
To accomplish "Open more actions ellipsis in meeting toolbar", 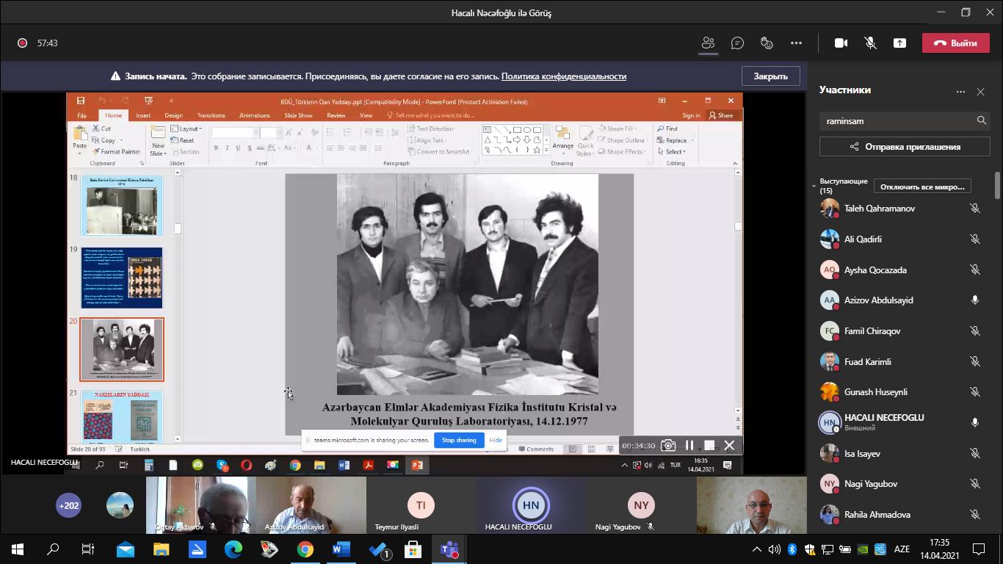I will click(796, 43).
